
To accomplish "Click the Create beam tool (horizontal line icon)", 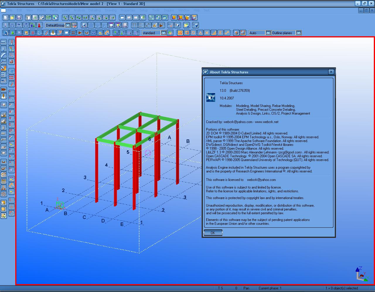I will coord(3,42).
